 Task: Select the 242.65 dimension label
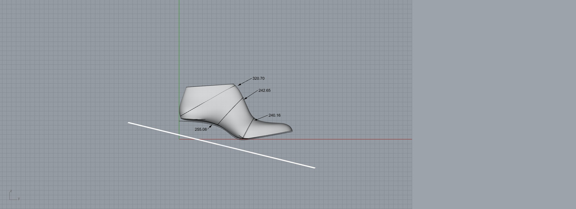tap(264, 90)
